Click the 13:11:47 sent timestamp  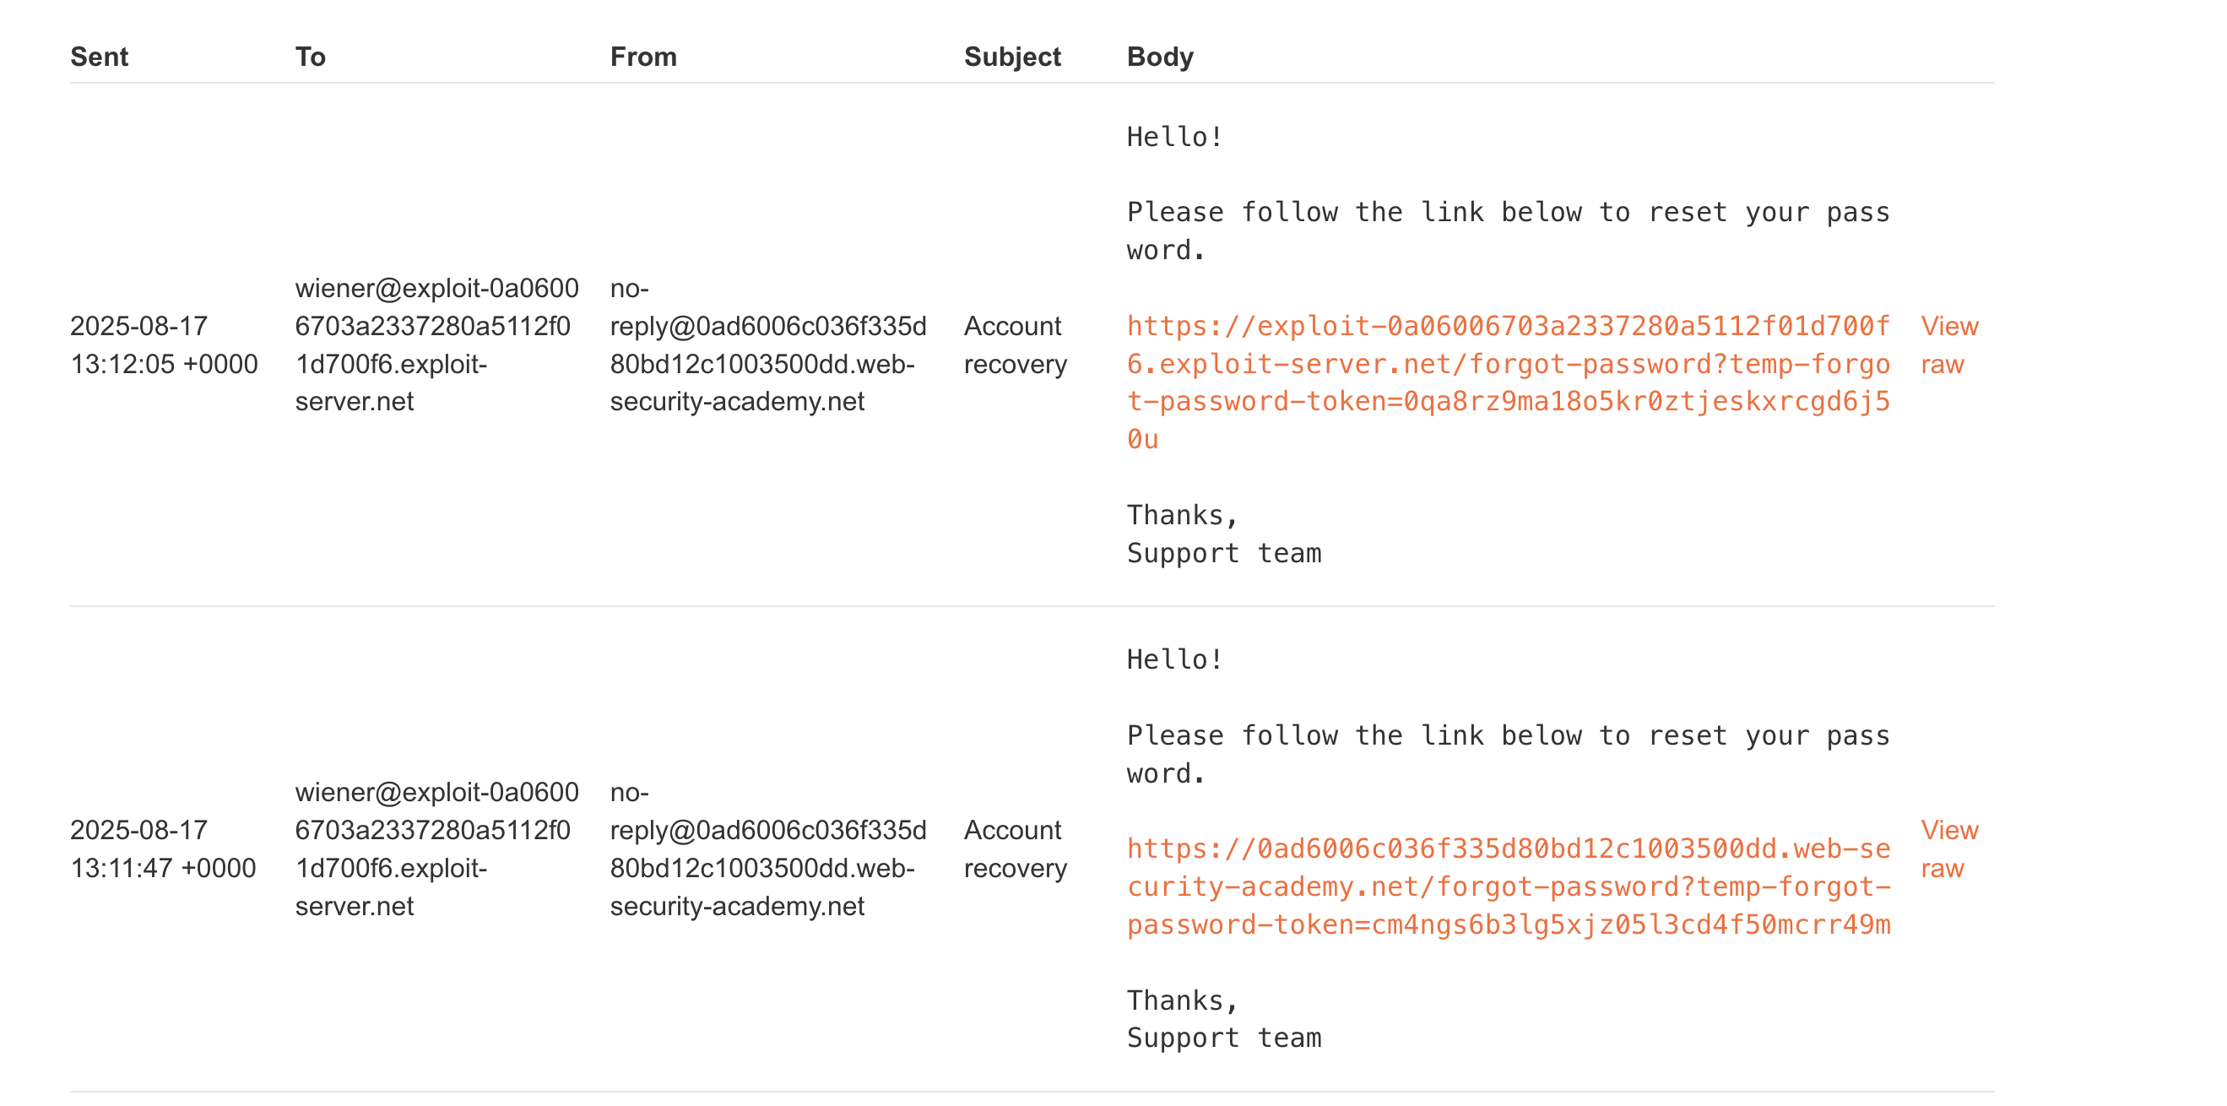163,849
